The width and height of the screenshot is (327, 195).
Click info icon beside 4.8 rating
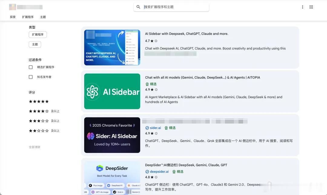pos(156,177)
